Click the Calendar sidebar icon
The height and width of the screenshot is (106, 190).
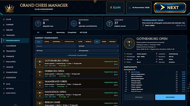[x=4, y=46]
